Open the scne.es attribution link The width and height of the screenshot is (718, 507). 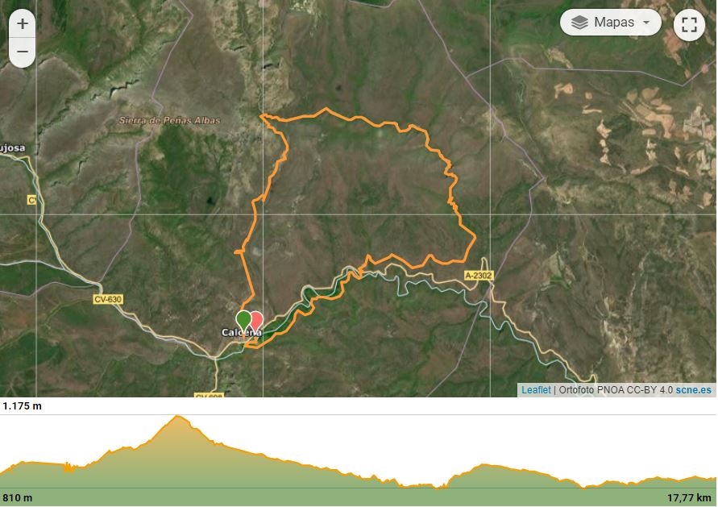pos(694,390)
